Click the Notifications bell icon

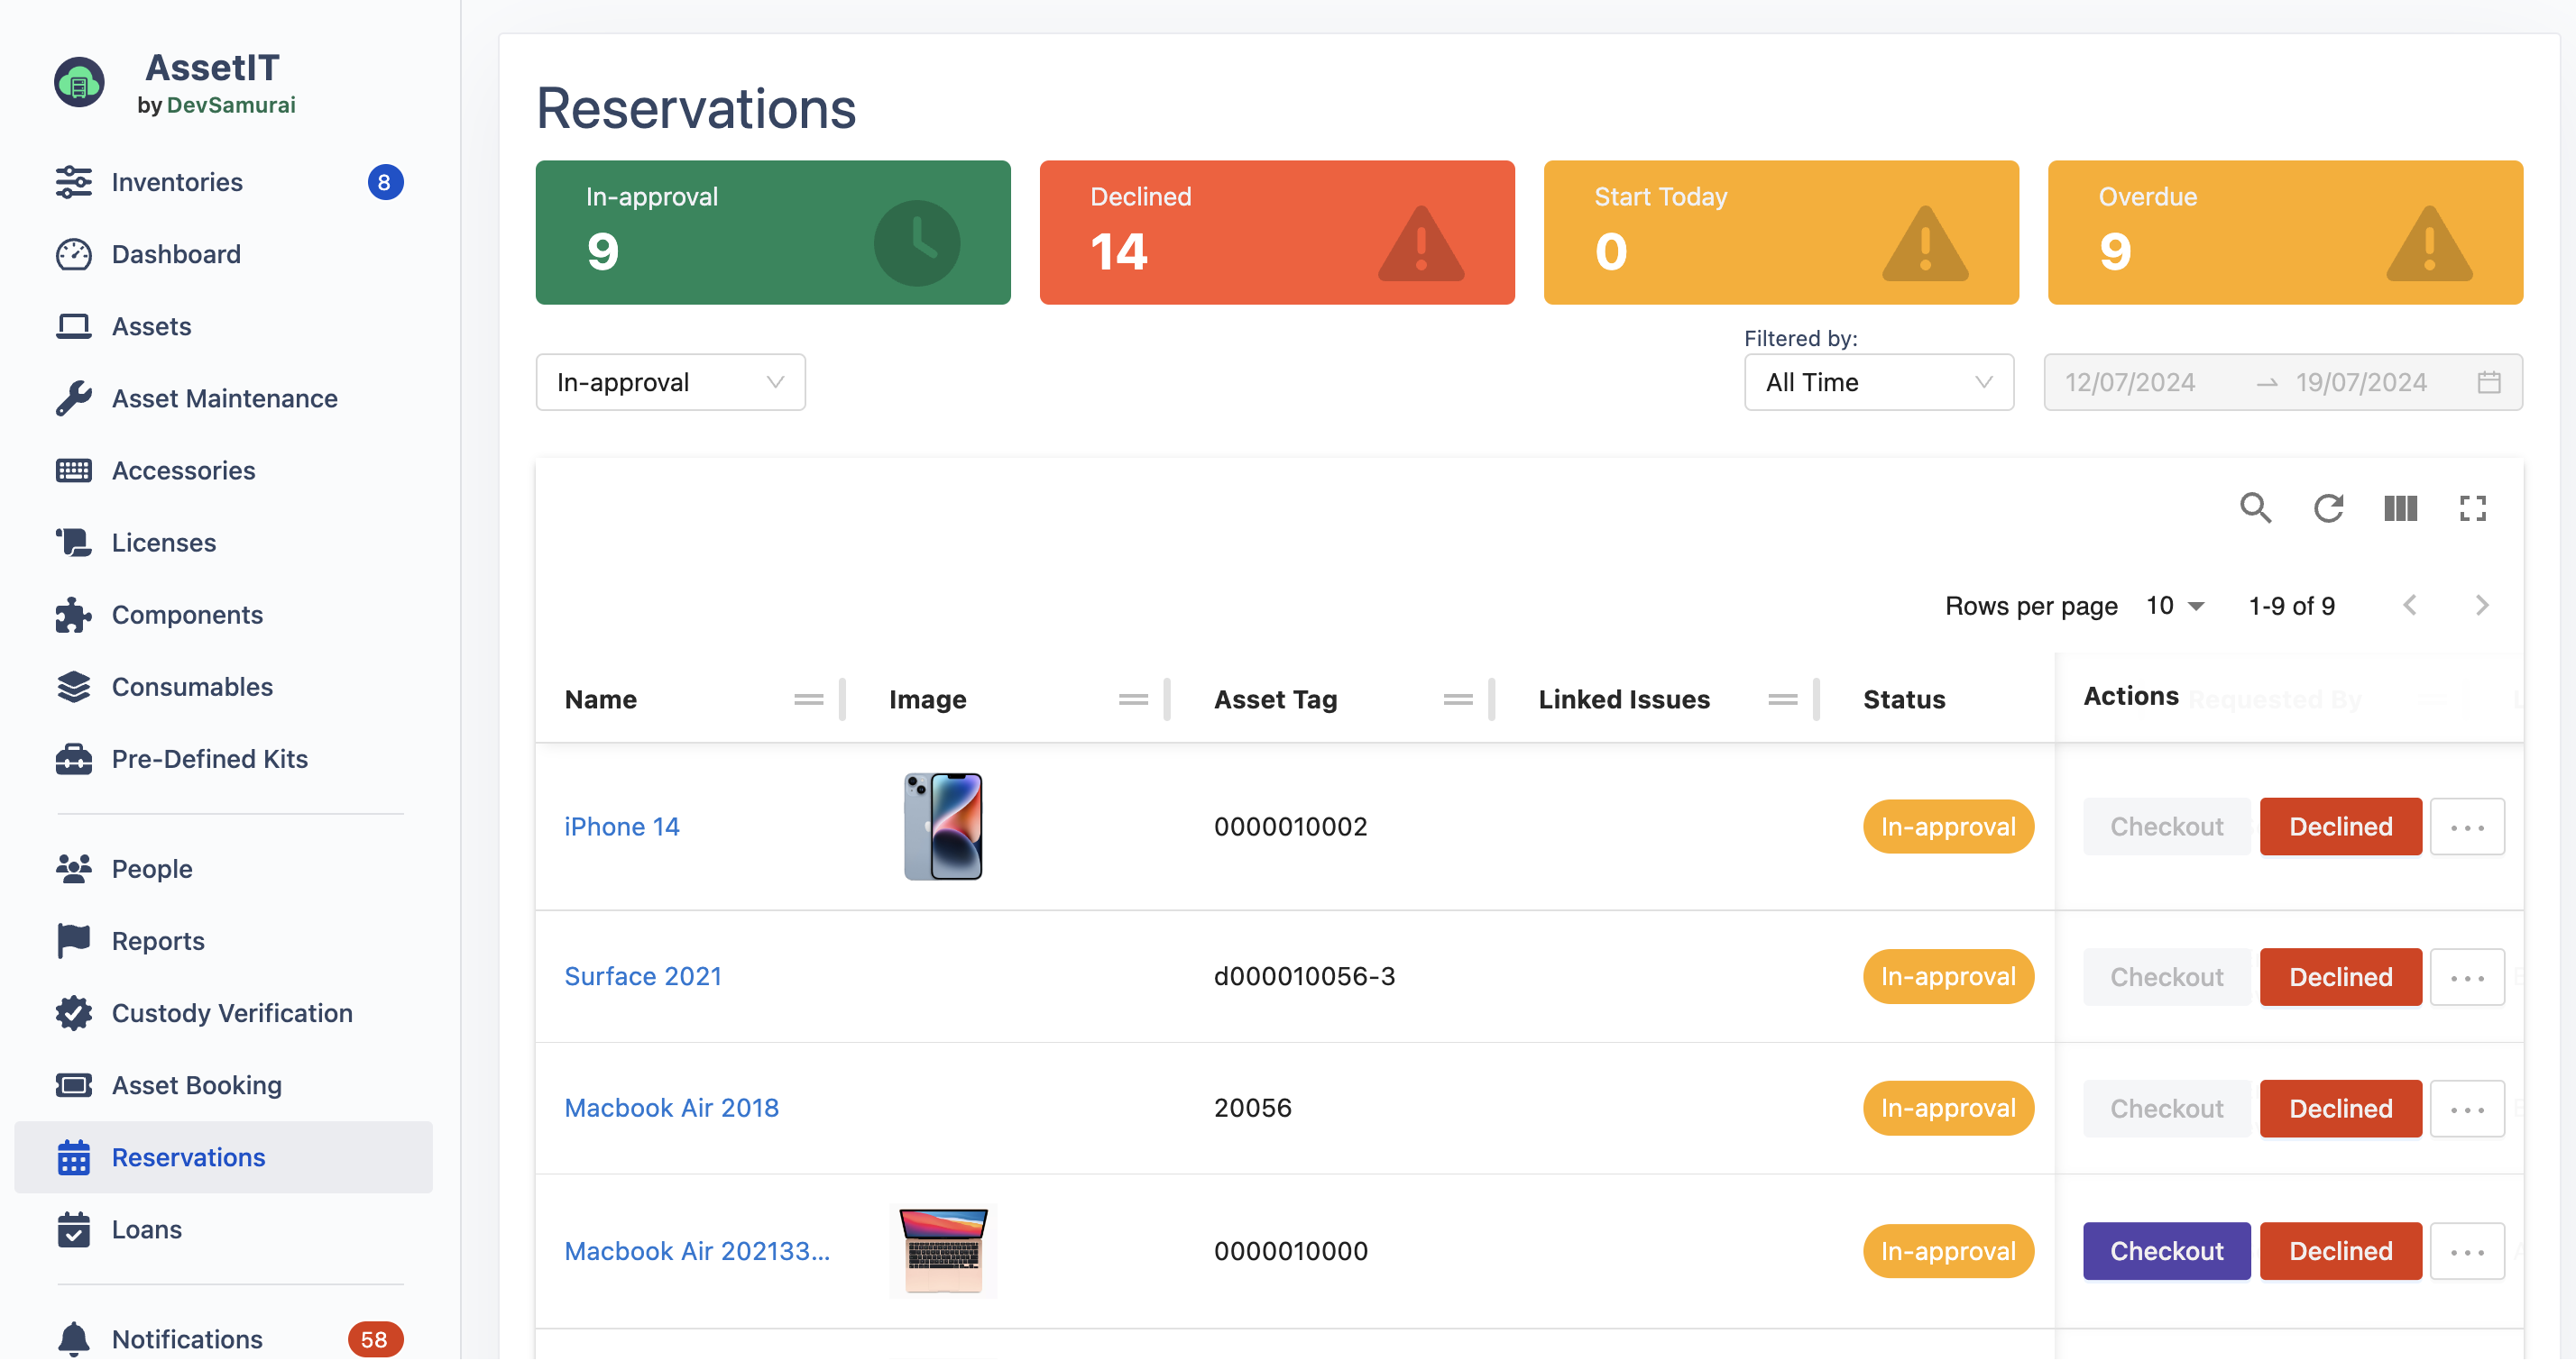pyautogui.click(x=73, y=1338)
